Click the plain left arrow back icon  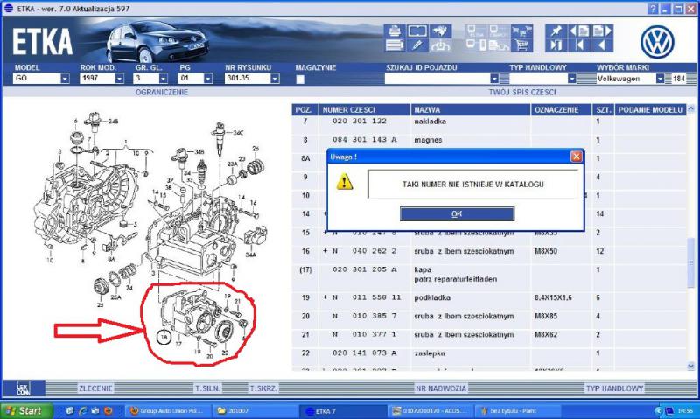(602, 45)
